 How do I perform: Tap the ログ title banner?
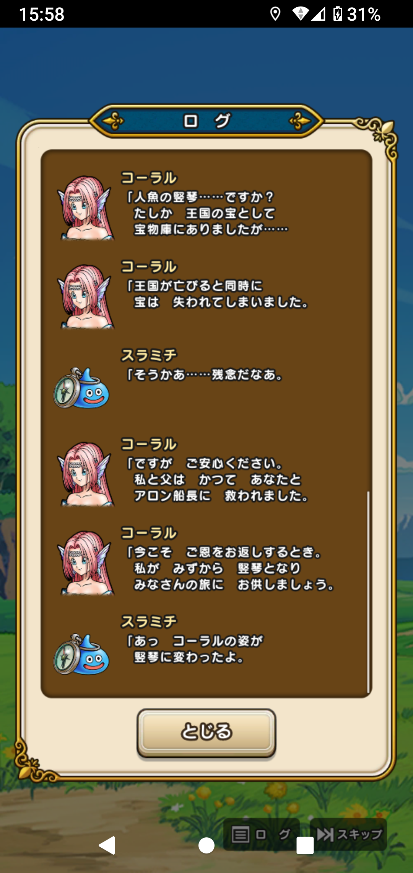coord(206,121)
